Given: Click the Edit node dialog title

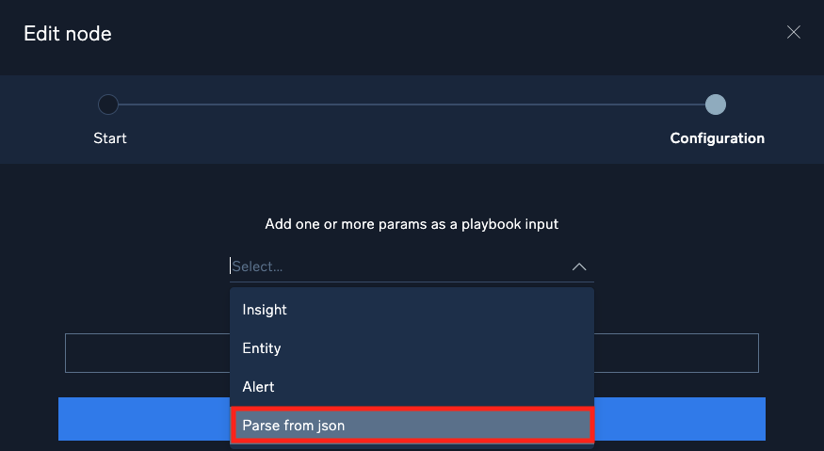Looking at the screenshot, I should (68, 34).
